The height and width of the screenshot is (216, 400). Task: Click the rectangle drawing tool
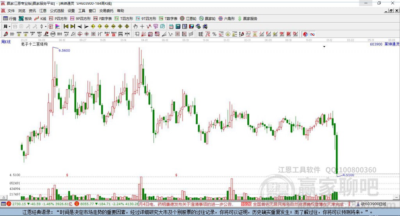pos(137,34)
